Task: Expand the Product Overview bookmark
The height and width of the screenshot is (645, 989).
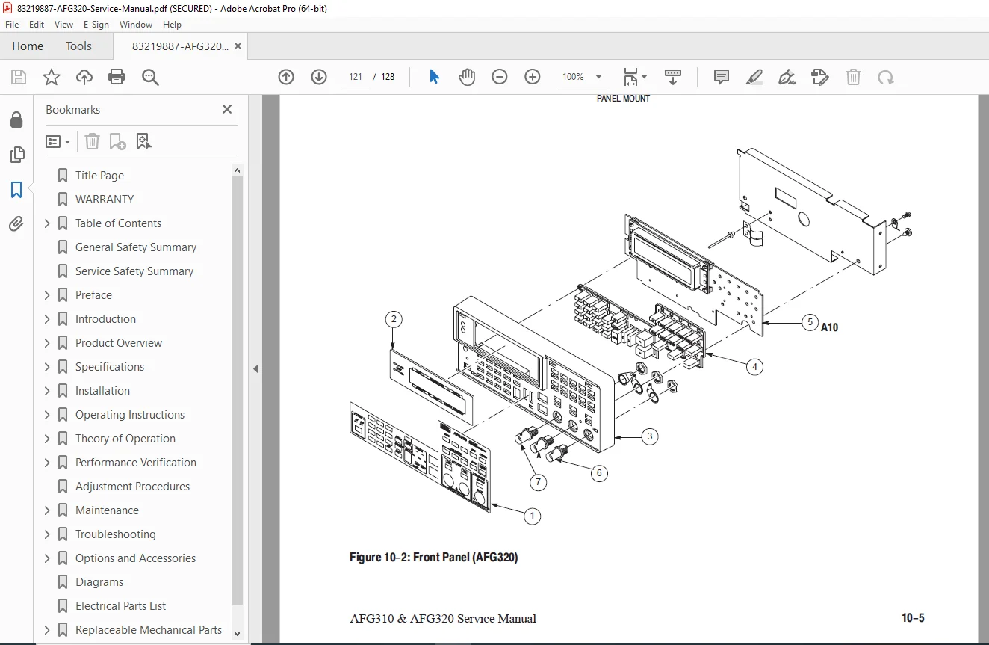Action: click(x=47, y=343)
